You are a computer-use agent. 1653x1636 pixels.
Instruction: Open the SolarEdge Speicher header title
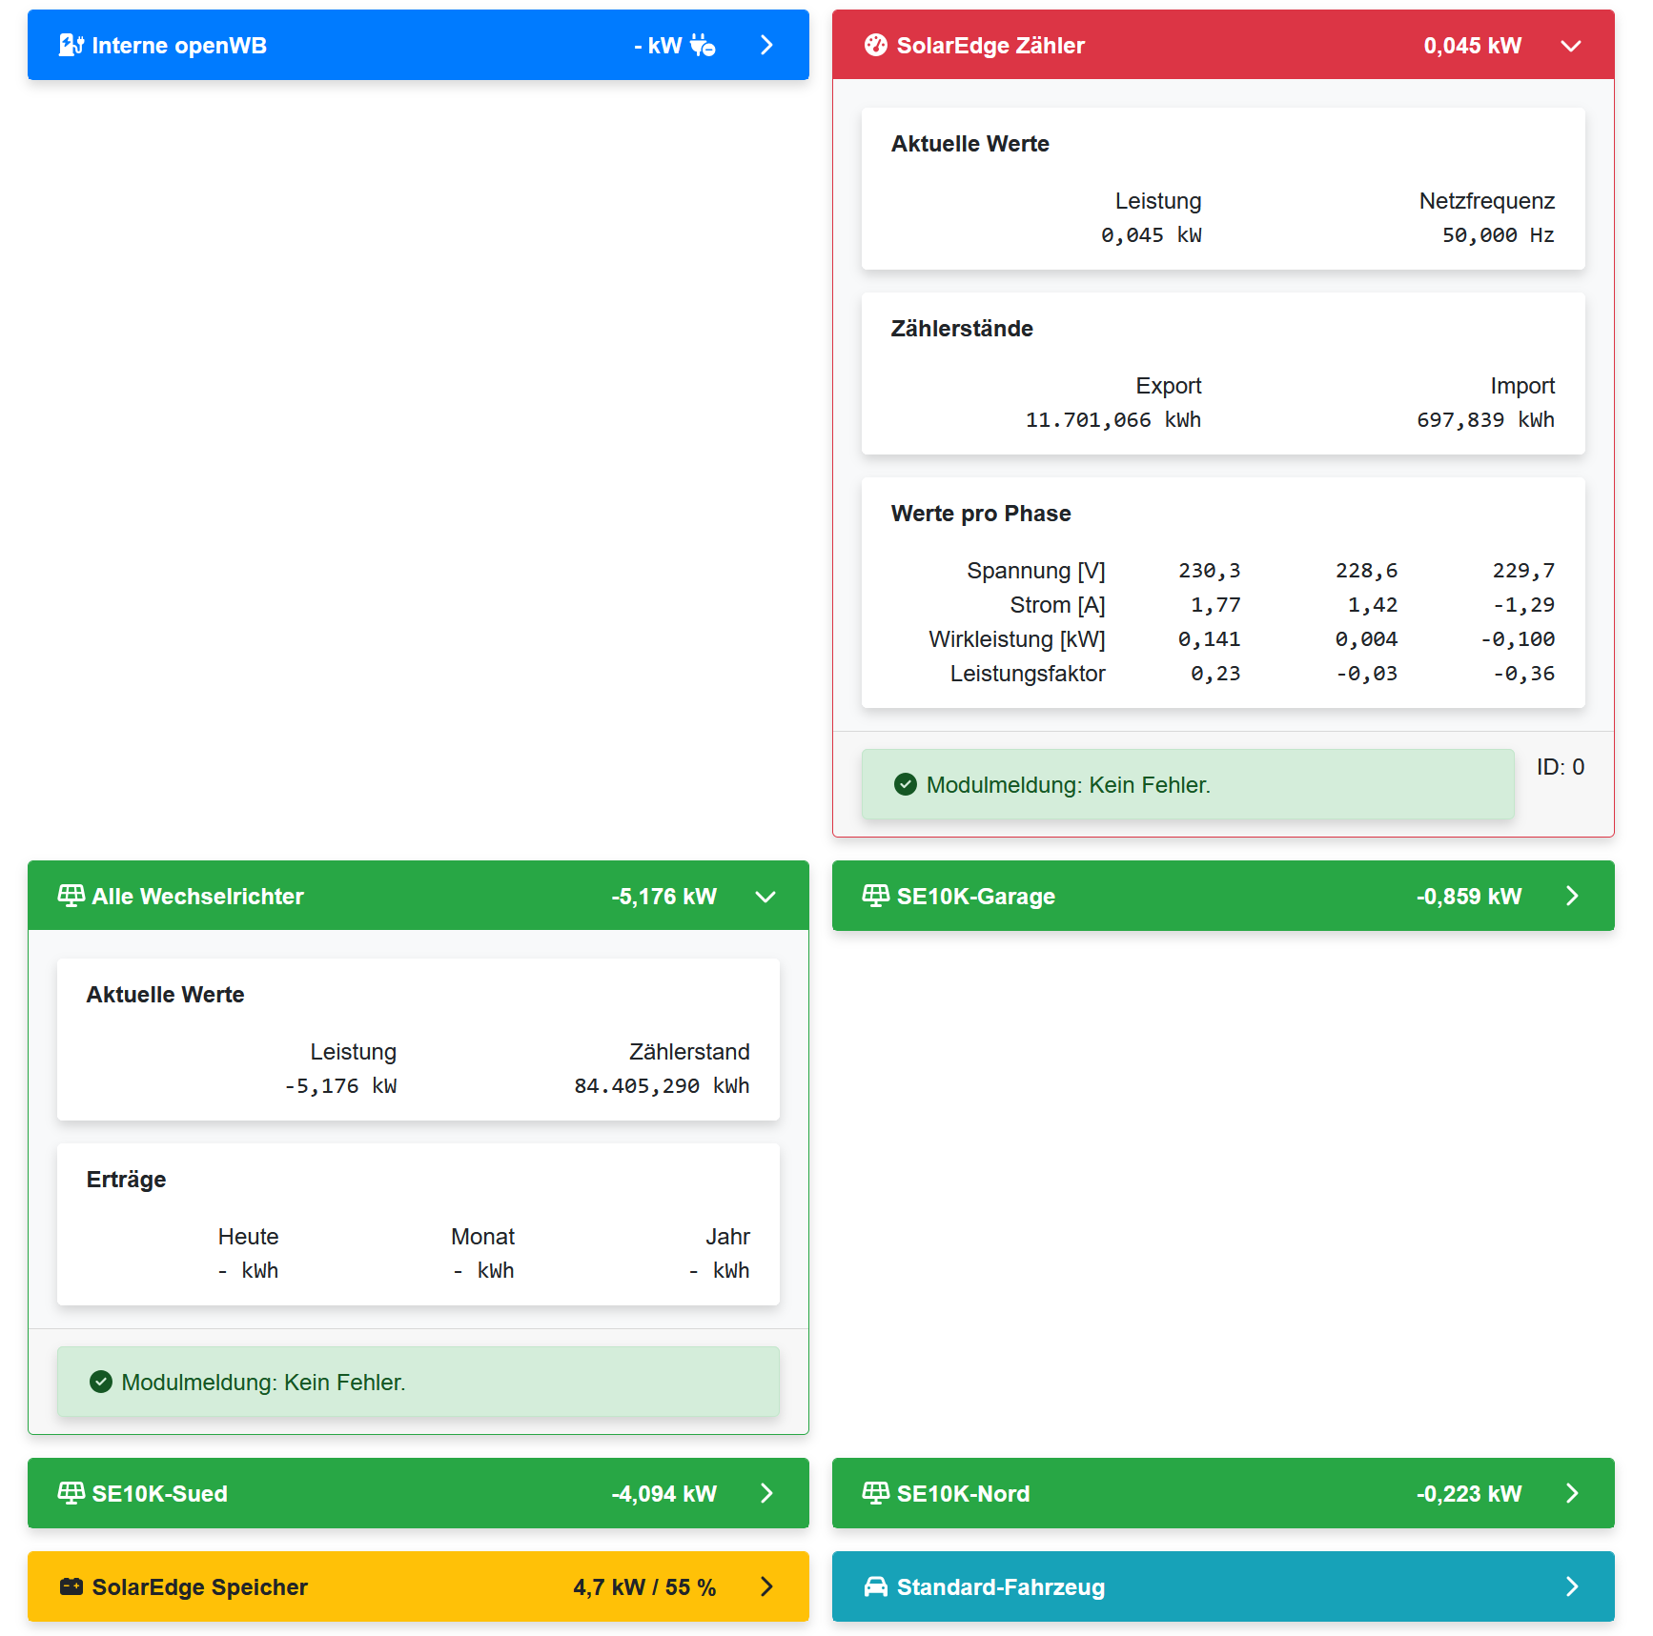(199, 1587)
